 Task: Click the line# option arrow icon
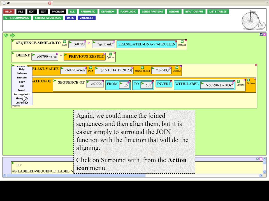[91, 68]
